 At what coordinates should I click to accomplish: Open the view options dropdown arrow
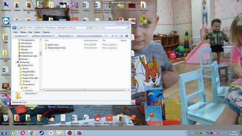click(116, 36)
